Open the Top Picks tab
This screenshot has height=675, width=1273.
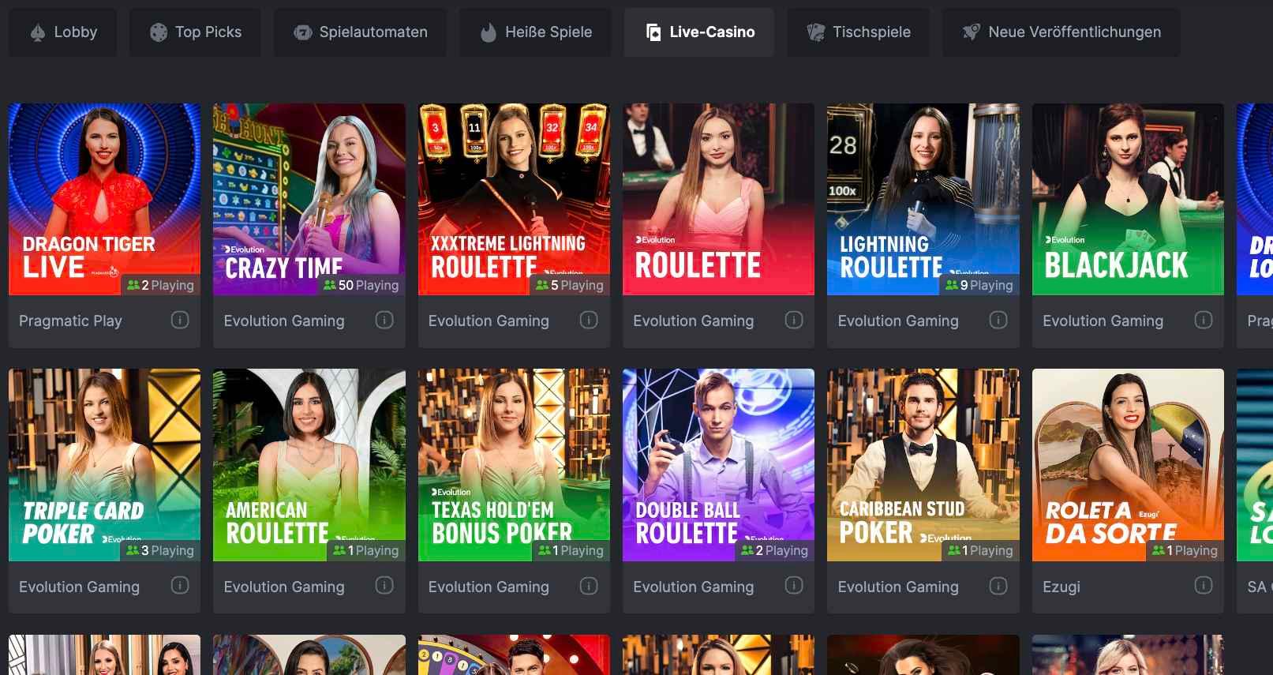click(x=196, y=32)
